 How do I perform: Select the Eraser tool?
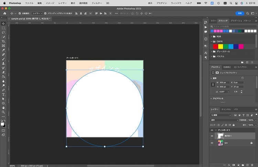[3, 72]
